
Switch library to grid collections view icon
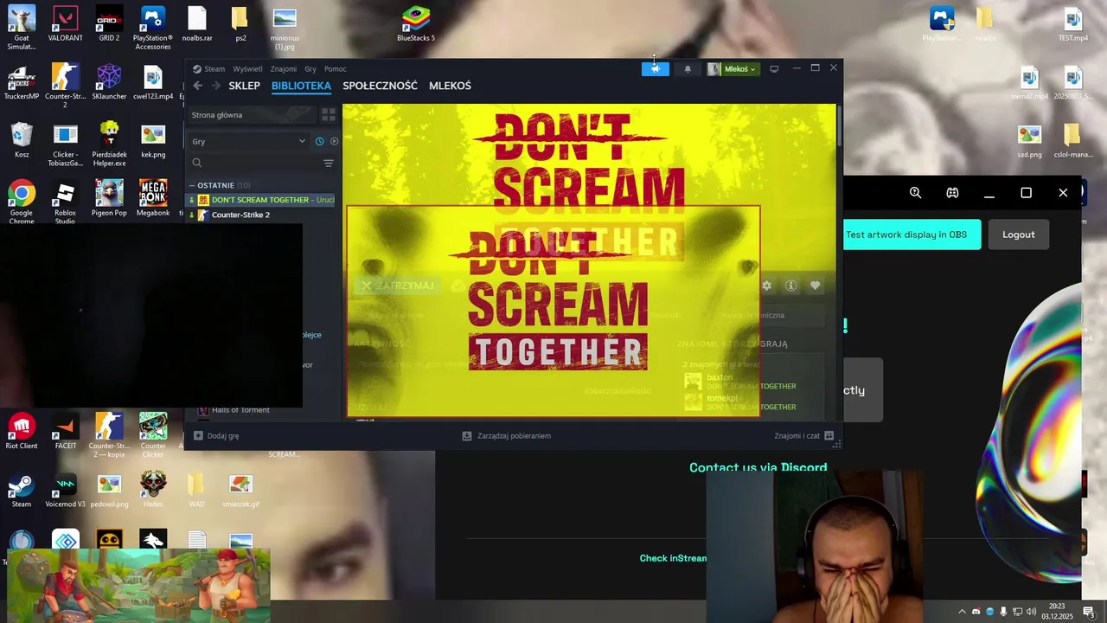pyautogui.click(x=329, y=114)
